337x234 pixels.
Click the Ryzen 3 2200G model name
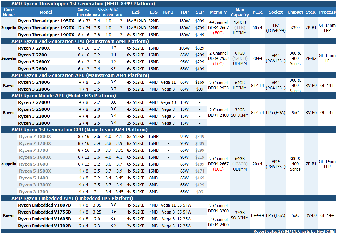[34, 89]
